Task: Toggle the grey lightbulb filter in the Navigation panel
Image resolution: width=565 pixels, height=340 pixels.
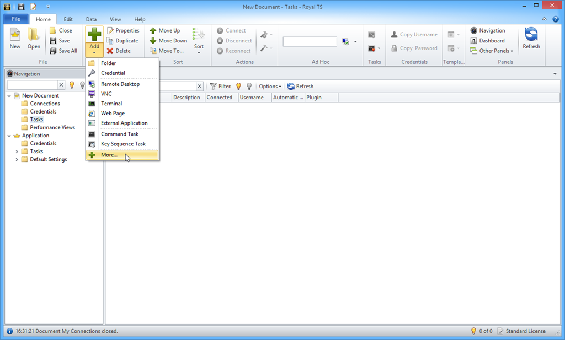Action: point(83,85)
